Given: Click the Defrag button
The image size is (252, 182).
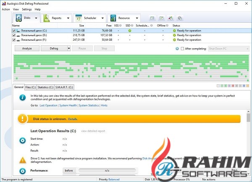Looking at the screenshot, I should [x=54, y=48].
